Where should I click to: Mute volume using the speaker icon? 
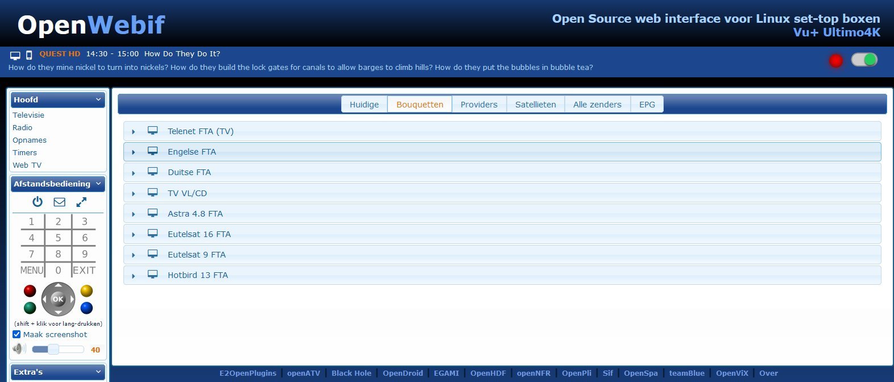[19, 349]
